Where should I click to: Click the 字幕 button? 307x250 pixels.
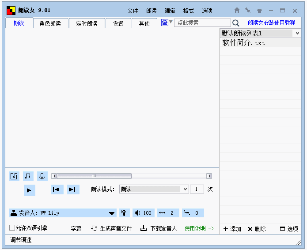click(x=76, y=228)
